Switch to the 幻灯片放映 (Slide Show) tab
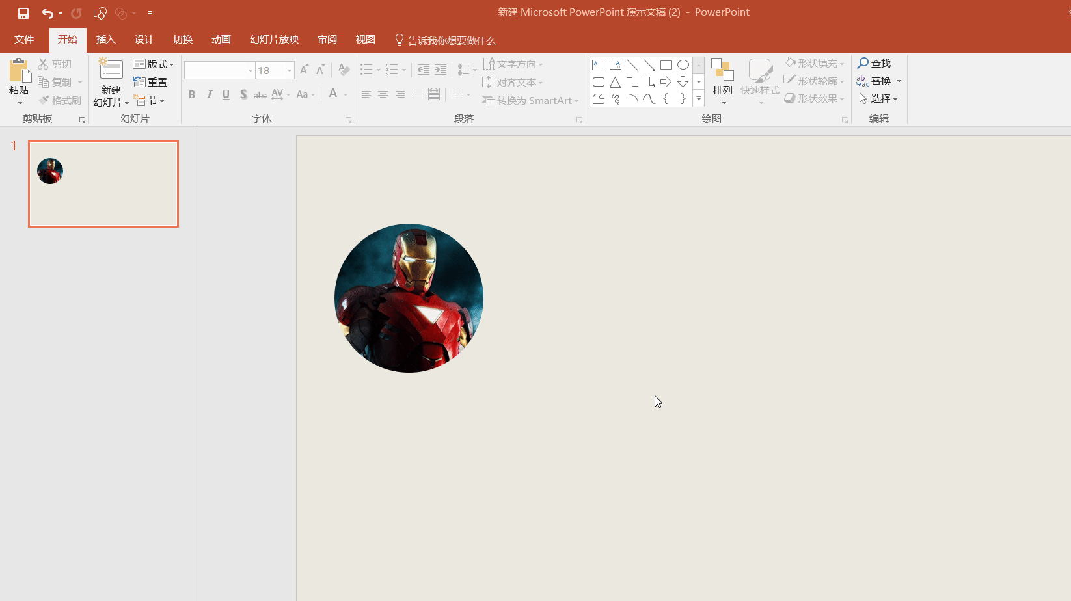The width and height of the screenshot is (1071, 601). (274, 40)
